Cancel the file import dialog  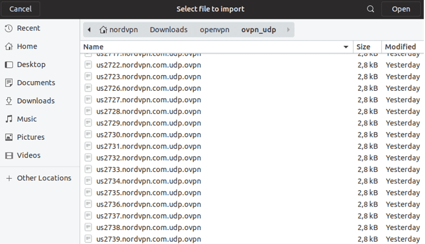(x=21, y=9)
